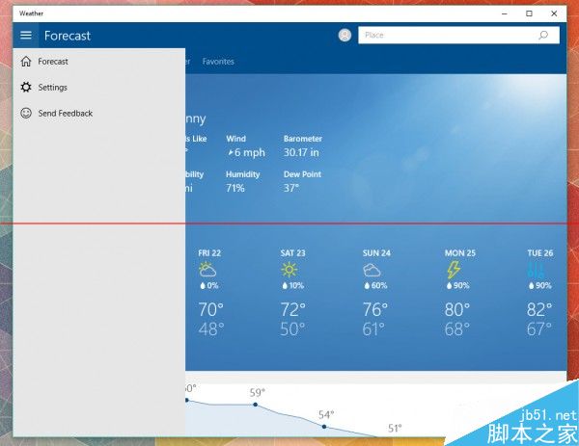Open the Forecast menu entry label

[x=53, y=62]
